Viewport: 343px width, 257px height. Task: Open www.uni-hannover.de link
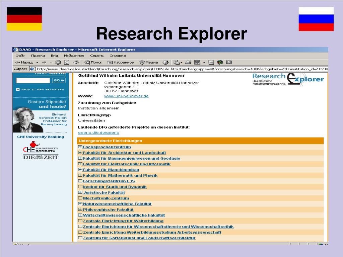coord(126,96)
